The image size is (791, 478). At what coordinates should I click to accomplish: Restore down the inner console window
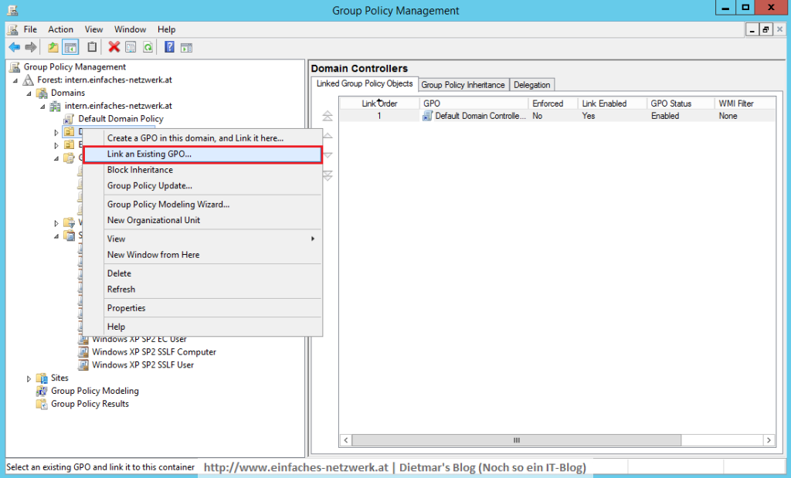coord(766,30)
